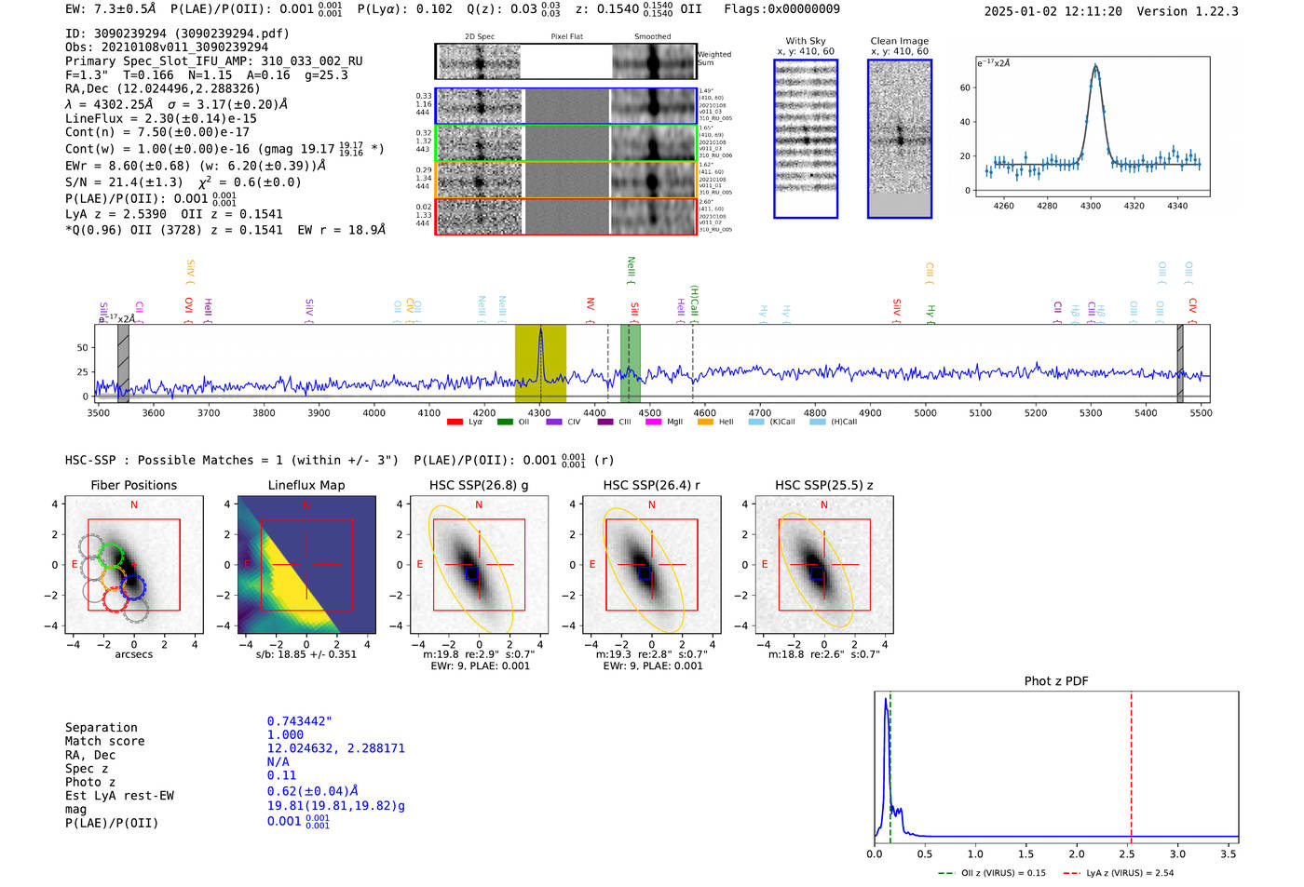Click 'Flags:0x00000009' in the header

pyautogui.click(x=782, y=9)
